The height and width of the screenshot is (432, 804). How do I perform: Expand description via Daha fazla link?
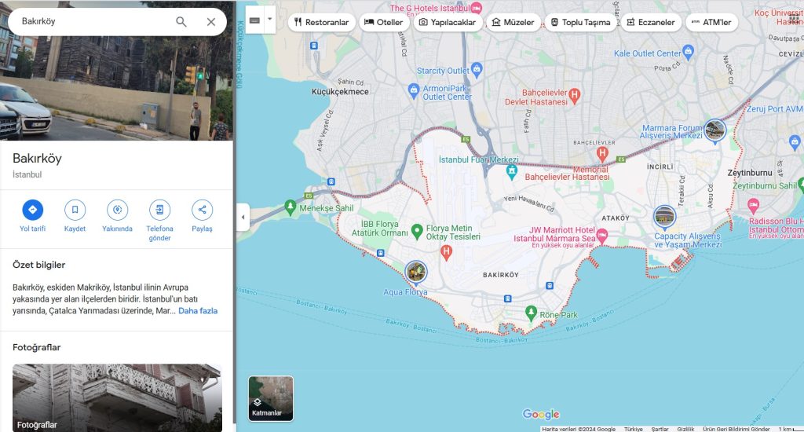[x=198, y=310]
